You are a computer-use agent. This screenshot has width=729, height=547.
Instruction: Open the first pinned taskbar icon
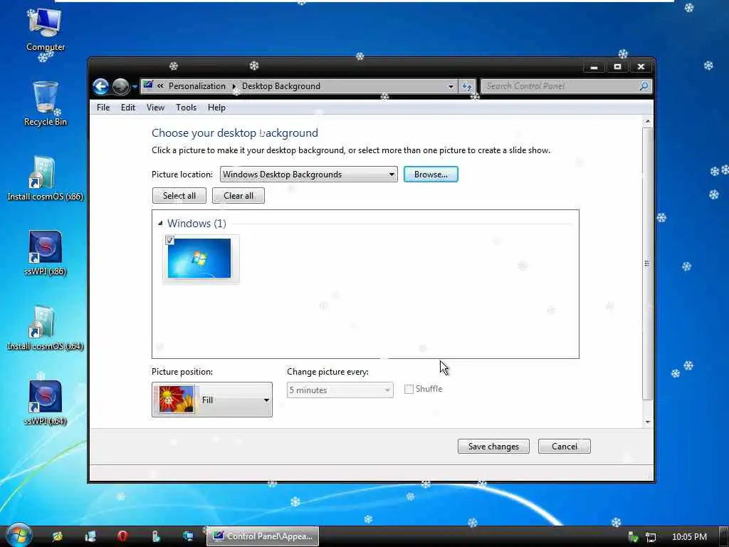(58, 536)
